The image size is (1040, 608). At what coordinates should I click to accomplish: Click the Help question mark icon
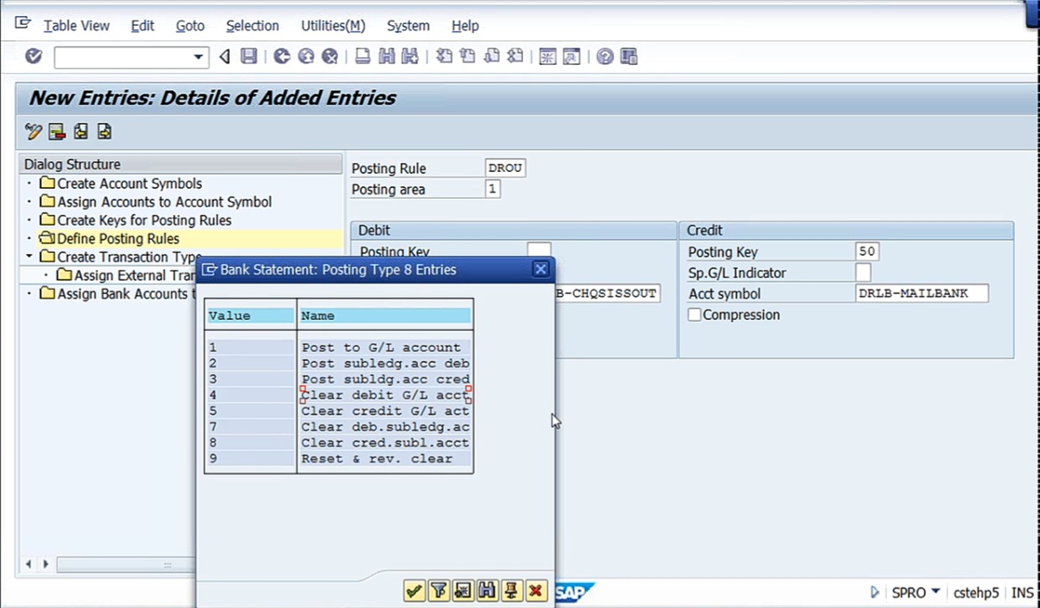pos(604,56)
